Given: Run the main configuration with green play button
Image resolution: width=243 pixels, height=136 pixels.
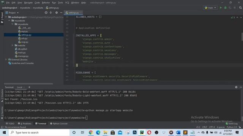Looking at the screenshot, I should pyautogui.click(x=221, y=8).
